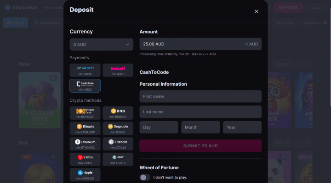Select the MiFinity payment method
This screenshot has width=331, height=183.
pyautogui.click(x=85, y=70)
